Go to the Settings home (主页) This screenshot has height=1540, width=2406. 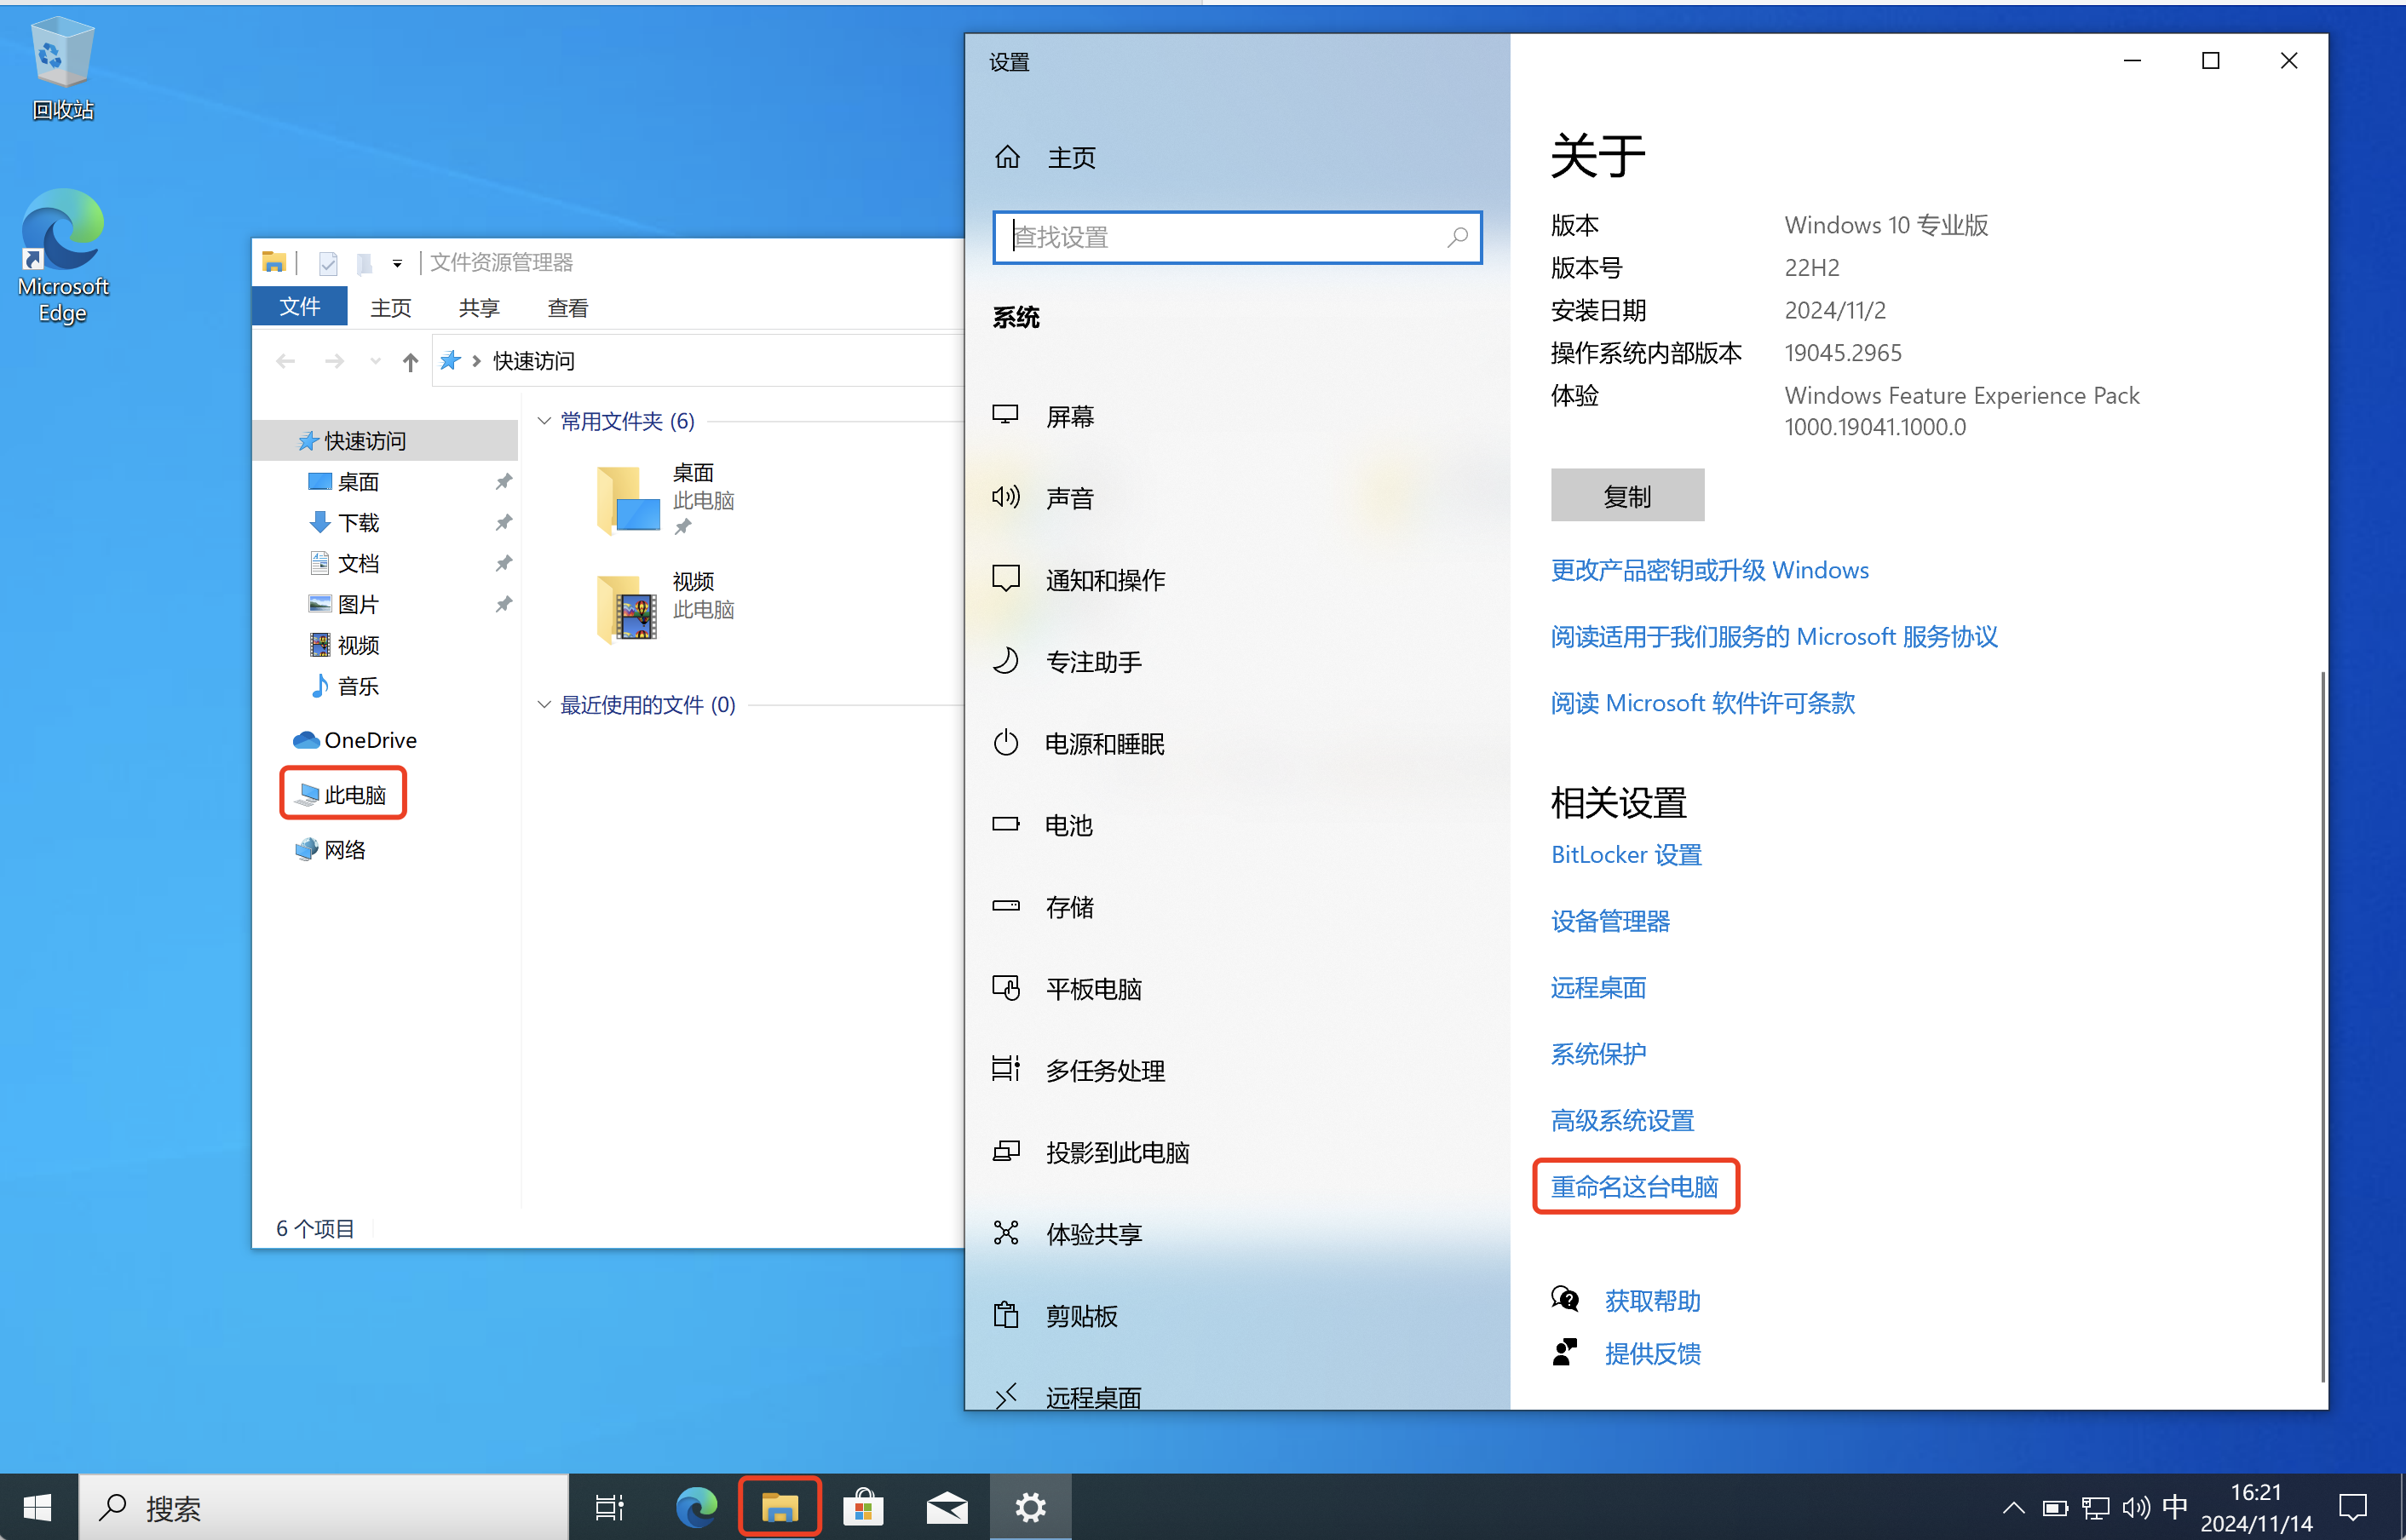pyautogui.click(x=1070, y=158)
